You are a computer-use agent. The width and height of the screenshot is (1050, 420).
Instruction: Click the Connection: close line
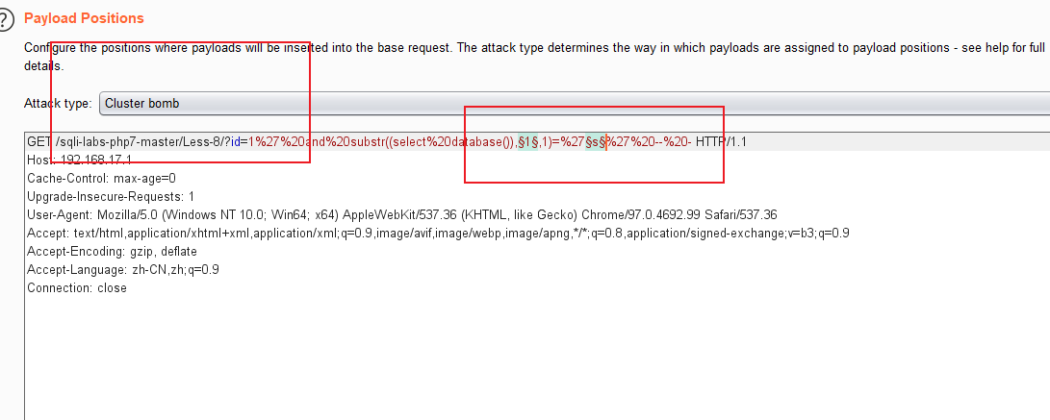coord(77,288)
